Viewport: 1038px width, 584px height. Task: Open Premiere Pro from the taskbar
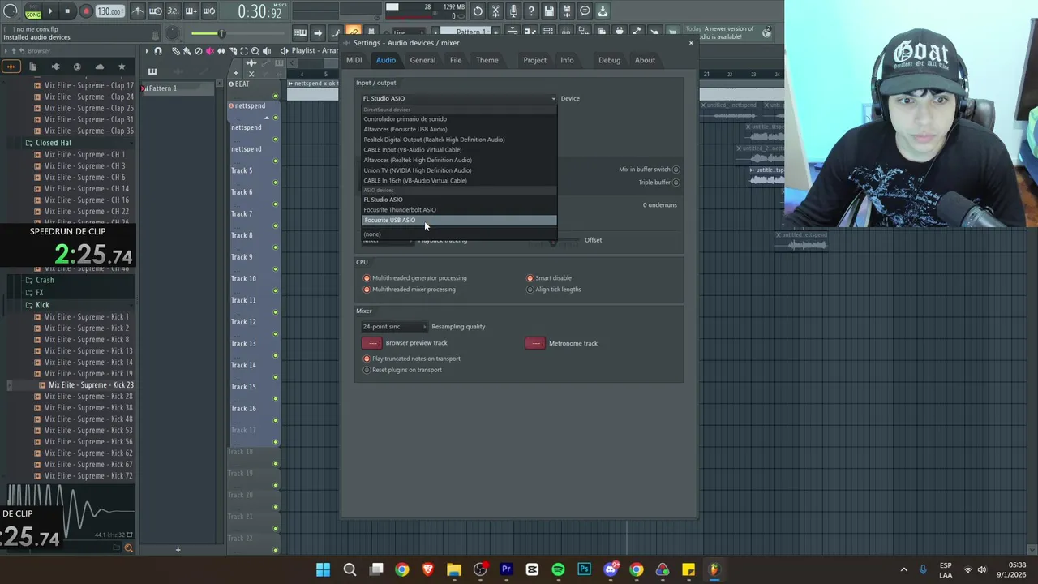coord(506,569)
